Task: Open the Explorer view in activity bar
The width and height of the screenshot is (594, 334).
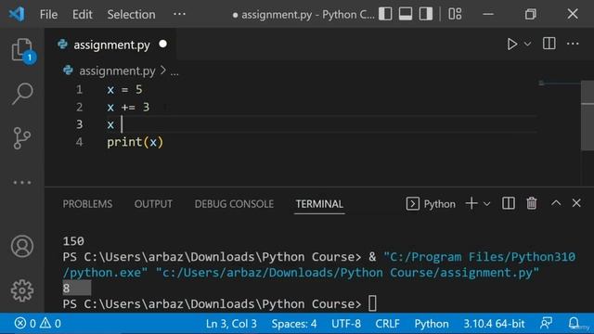Action: pyautogui.click(x=22, y=50)
